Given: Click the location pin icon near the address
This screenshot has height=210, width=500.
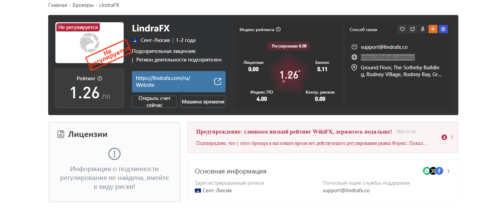Looking at the screenshot, I should (354, 68).
